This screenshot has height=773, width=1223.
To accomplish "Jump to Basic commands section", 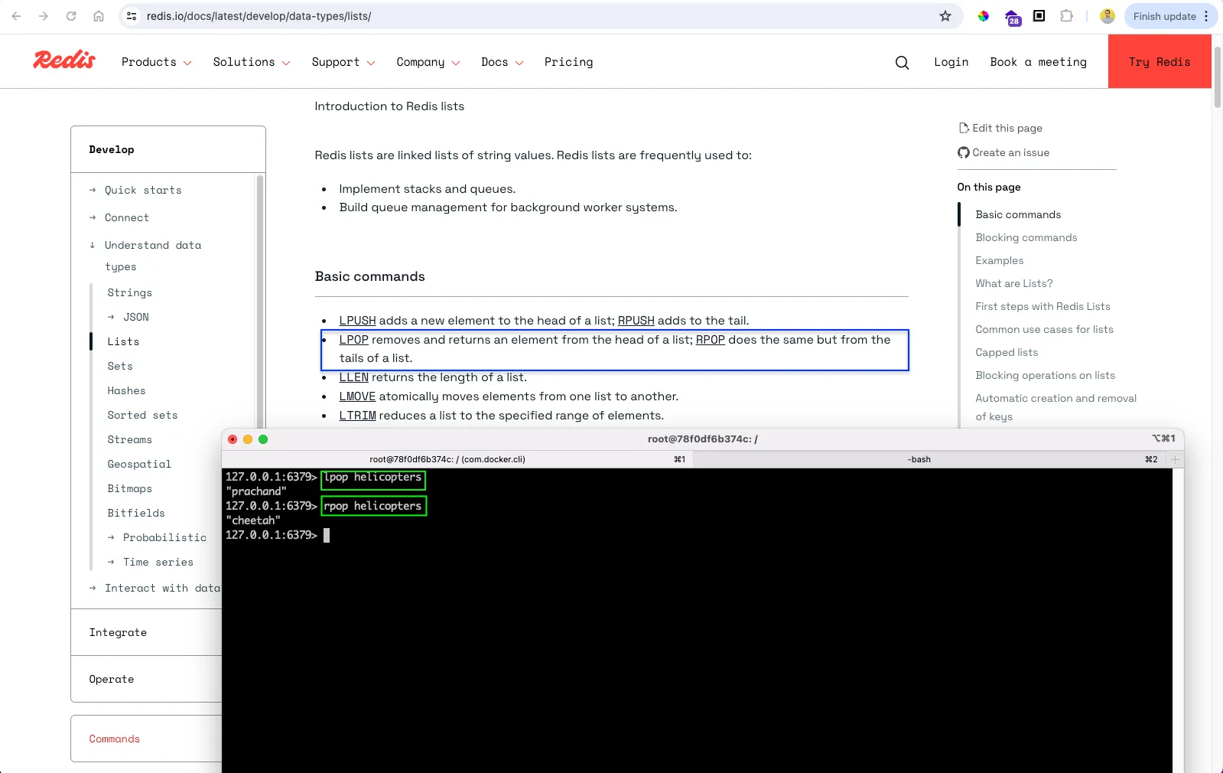I will (1018, 214).
